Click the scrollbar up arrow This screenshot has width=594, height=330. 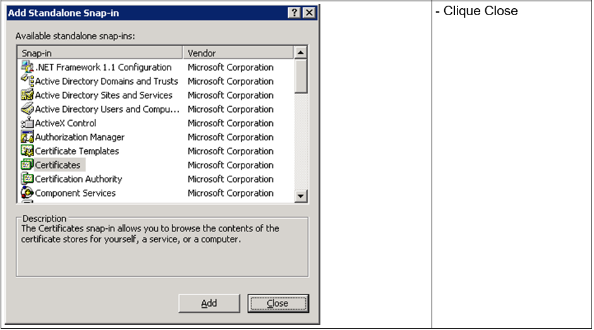[x=301, y=52]
